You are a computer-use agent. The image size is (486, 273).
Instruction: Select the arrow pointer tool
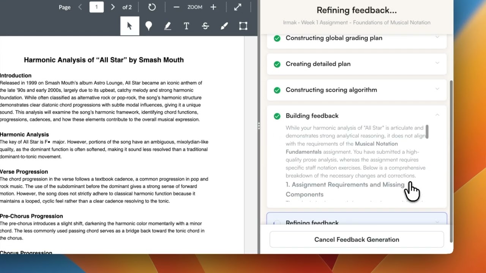click(x=129, y=26)
